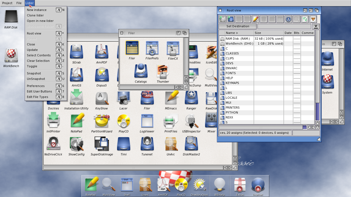Select the Ranger drawer icon
The image size is (351, 197).
(191, 100)
